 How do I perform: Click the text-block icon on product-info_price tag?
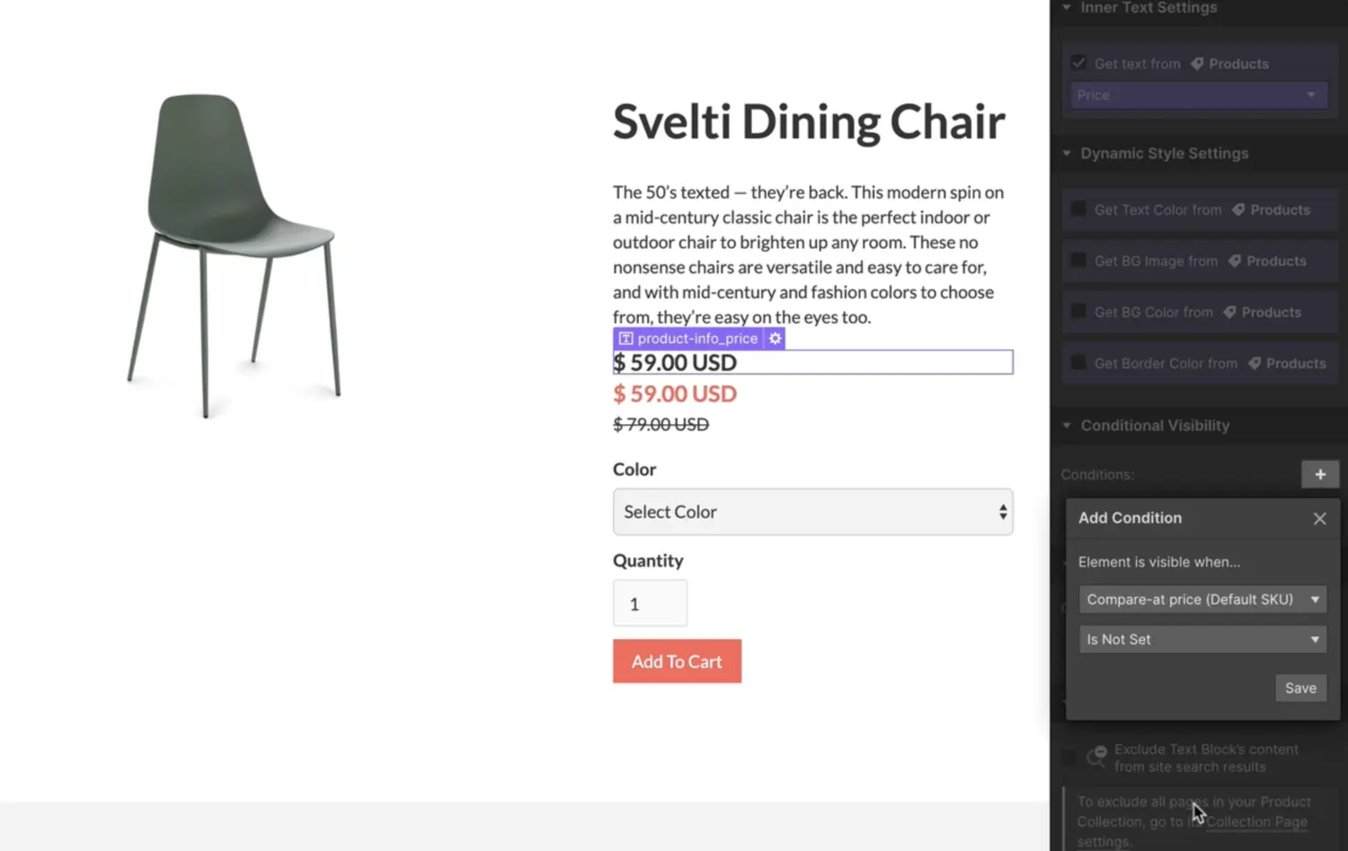626,339
